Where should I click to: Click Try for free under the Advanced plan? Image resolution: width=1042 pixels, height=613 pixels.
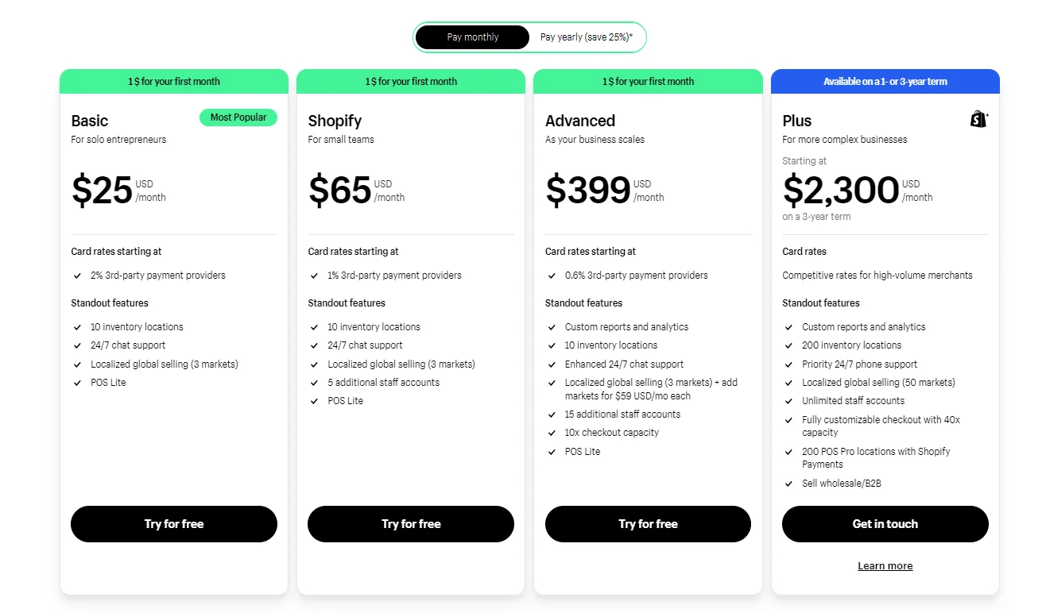pyautogui.click(x=648, y=523)
